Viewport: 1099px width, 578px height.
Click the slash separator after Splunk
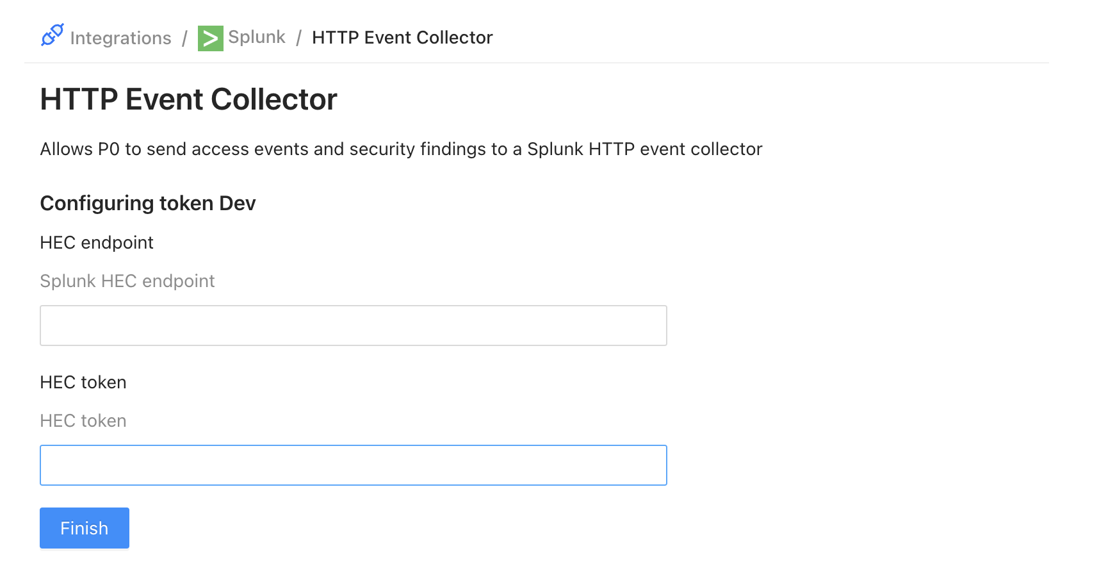(298, 38)
